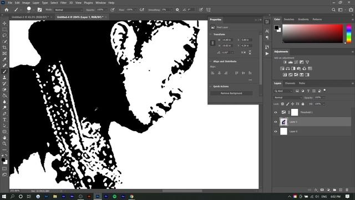The image size is (355, 200).
Task: Toggle link width and height proportions
Action: coord(212,43)
